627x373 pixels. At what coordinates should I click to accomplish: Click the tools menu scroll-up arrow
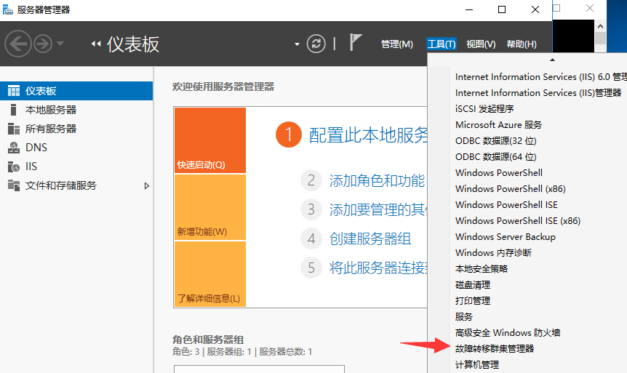pos(551,60)
